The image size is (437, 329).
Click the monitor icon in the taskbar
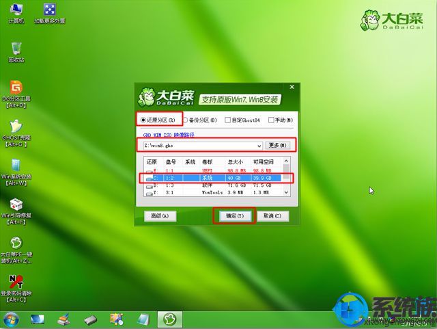[38, 320]
